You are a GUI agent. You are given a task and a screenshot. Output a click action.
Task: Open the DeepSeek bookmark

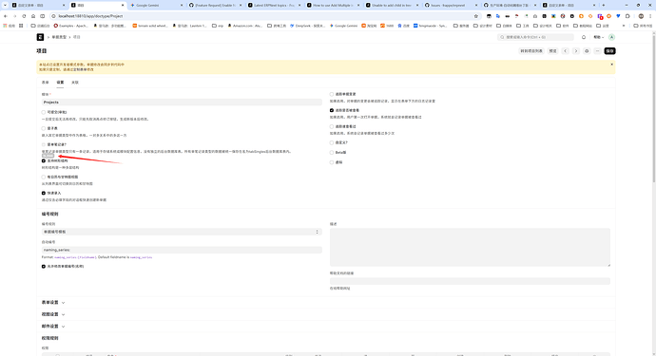coord(308,26)
